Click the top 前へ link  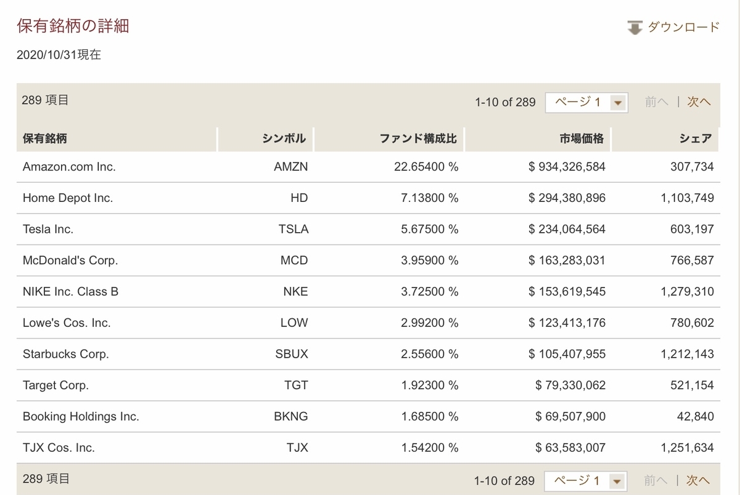(x=657, y=102)
